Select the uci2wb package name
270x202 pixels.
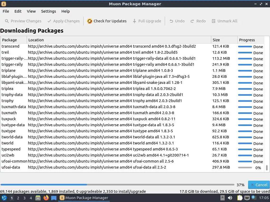point(8,155)
